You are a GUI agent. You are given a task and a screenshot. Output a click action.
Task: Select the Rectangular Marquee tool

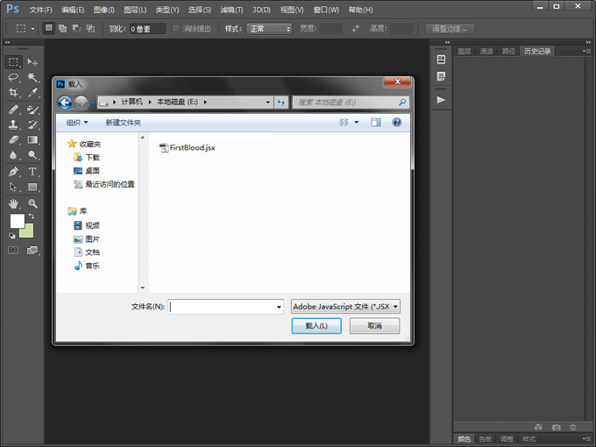click(13, 61)
